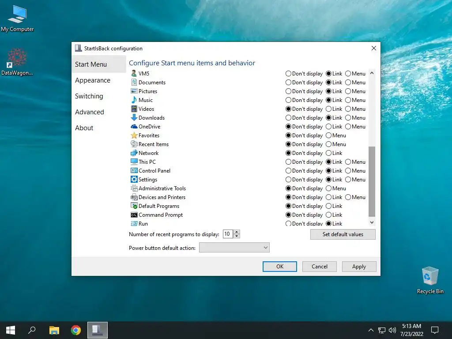Screen dimensions: 452x339
Task: Set Network to Link
Action: pyautogui.click(x=328, y=153)
